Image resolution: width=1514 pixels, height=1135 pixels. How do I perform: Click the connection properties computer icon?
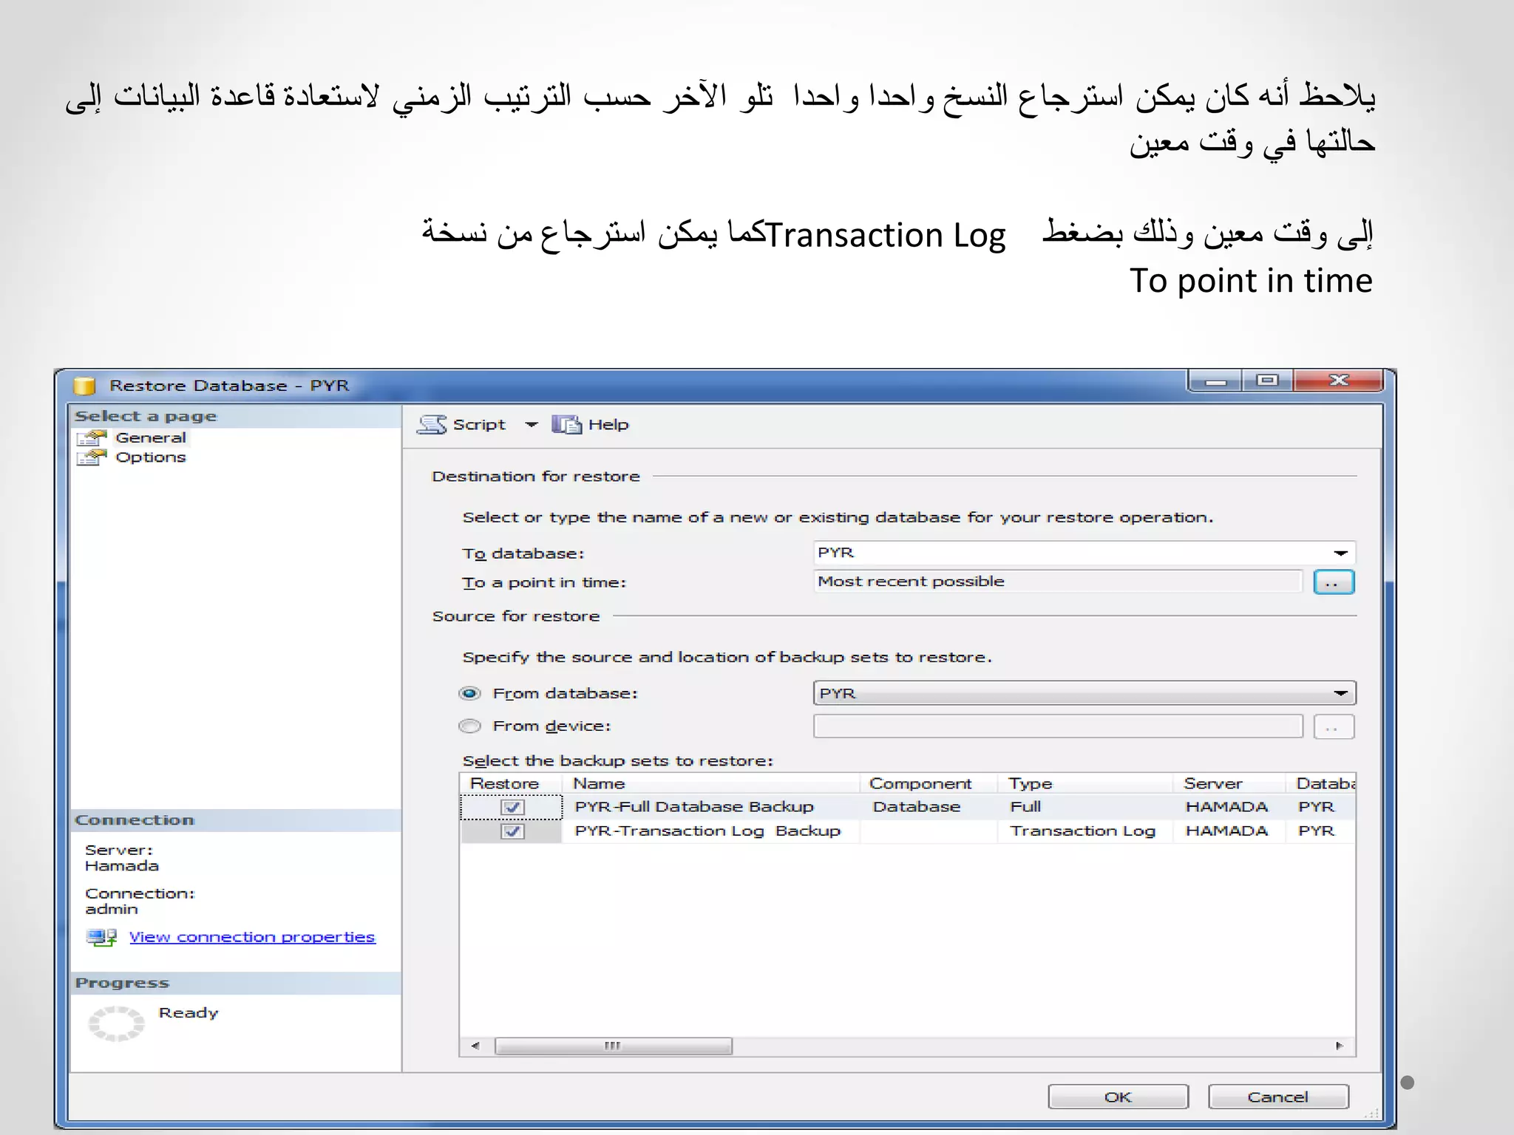pos(101,938)
